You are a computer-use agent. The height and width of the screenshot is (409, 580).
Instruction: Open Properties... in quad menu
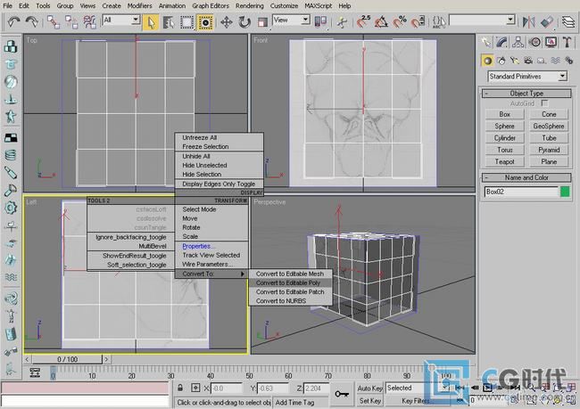click(211, 246)
